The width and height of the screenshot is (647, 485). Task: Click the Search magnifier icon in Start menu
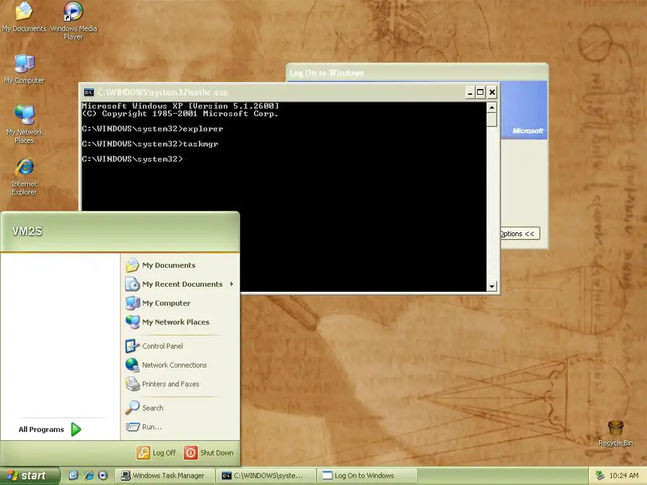pyautogui.click(x=132, y=408)
